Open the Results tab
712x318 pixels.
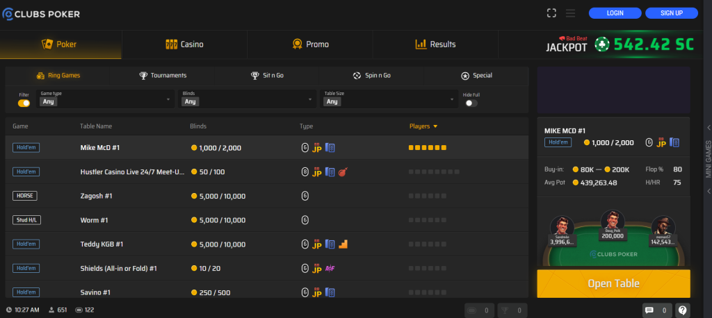pyautogui.click(x=435, y=44)
